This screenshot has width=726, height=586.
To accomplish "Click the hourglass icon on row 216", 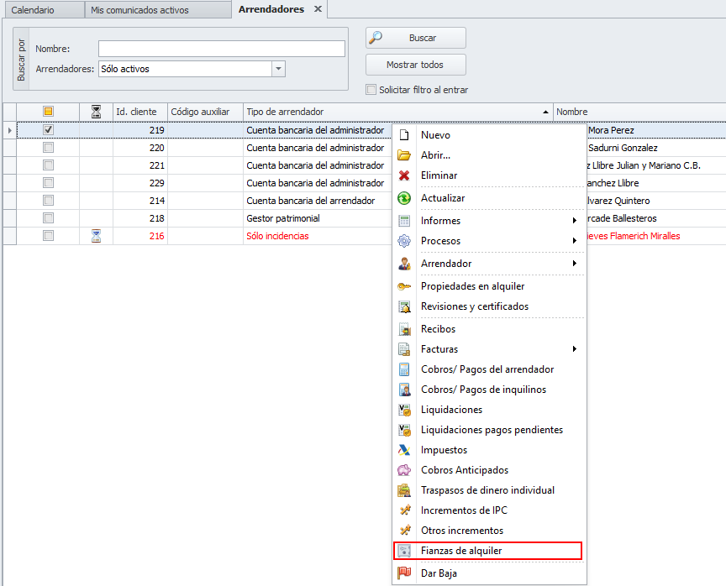I will [96, 236].
